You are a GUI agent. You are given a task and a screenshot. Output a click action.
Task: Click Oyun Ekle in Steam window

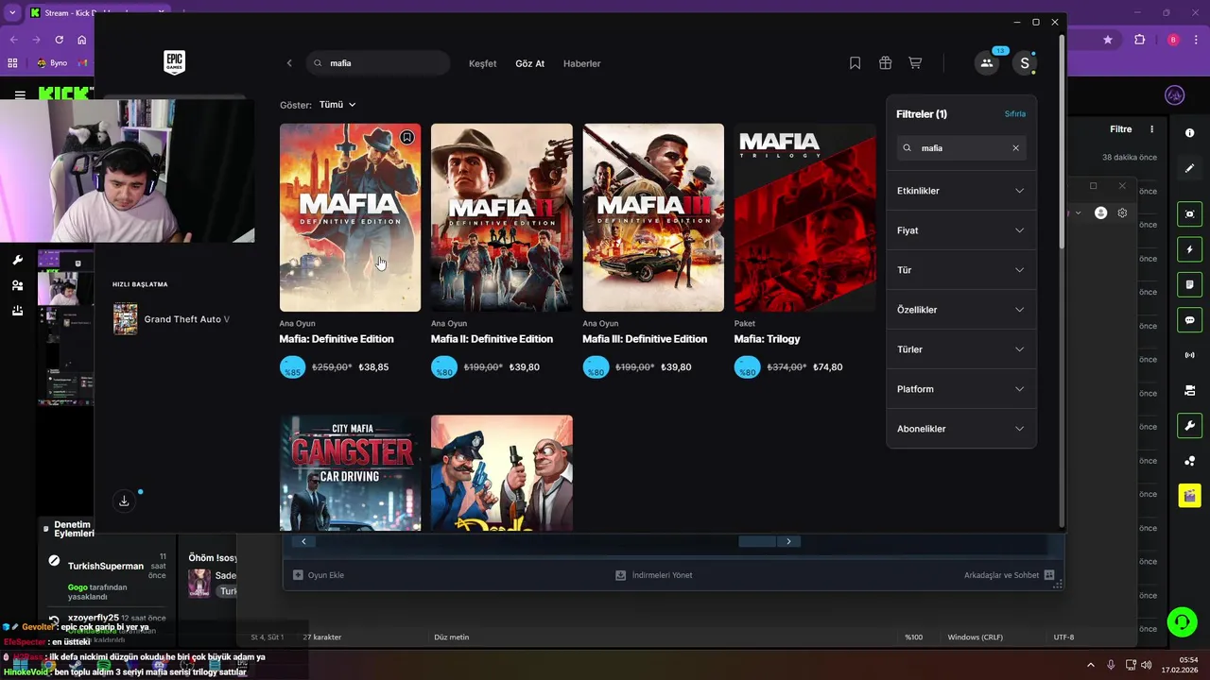(x=319, y=575)
